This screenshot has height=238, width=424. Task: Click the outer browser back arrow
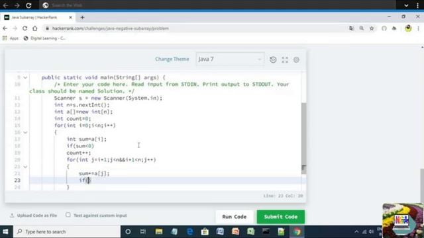coord(5,5)
